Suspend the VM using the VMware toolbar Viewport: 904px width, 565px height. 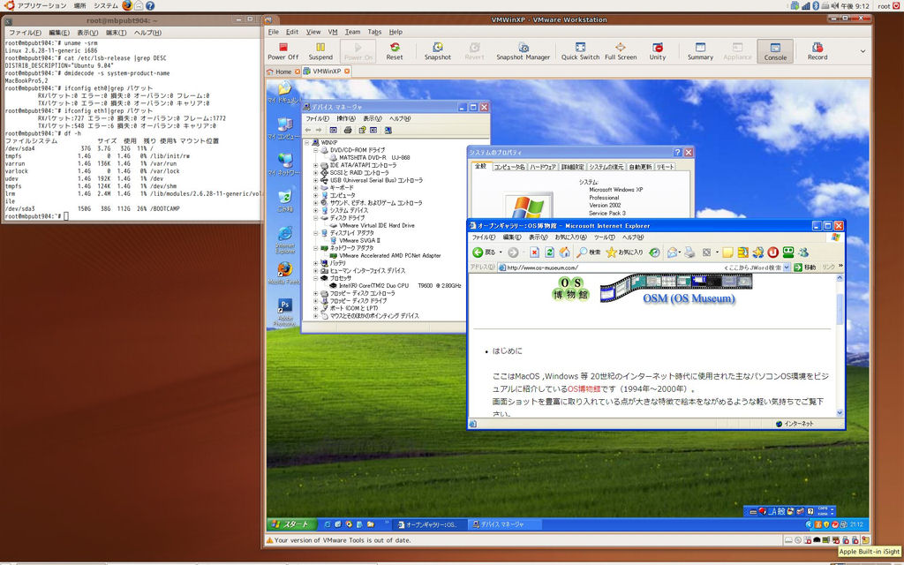(x=320, y=51)
